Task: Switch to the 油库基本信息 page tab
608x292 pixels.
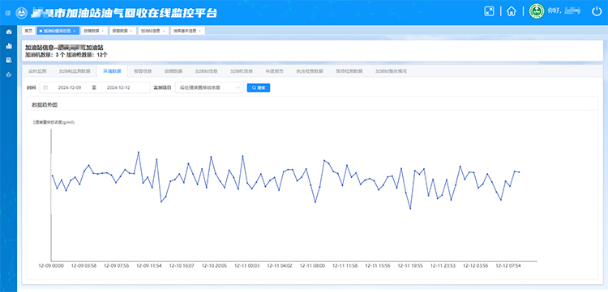Action: 188,31
